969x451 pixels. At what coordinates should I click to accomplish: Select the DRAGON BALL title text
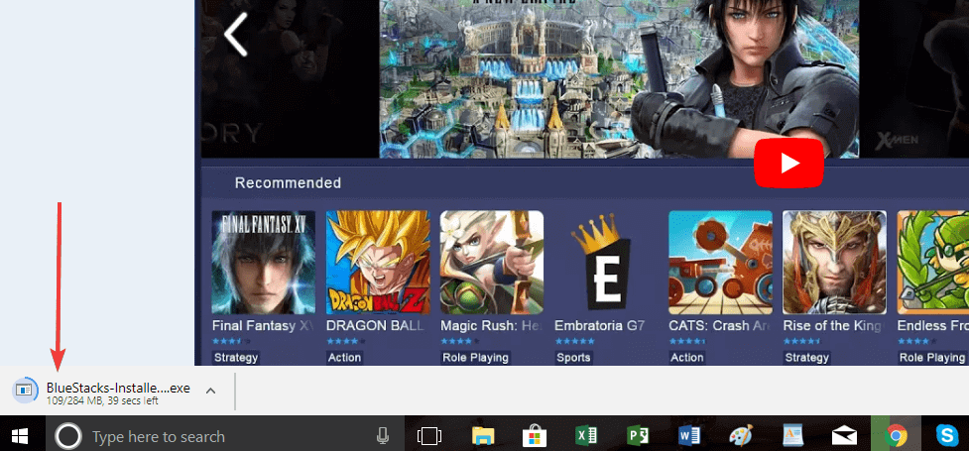(x=375, y=325)
